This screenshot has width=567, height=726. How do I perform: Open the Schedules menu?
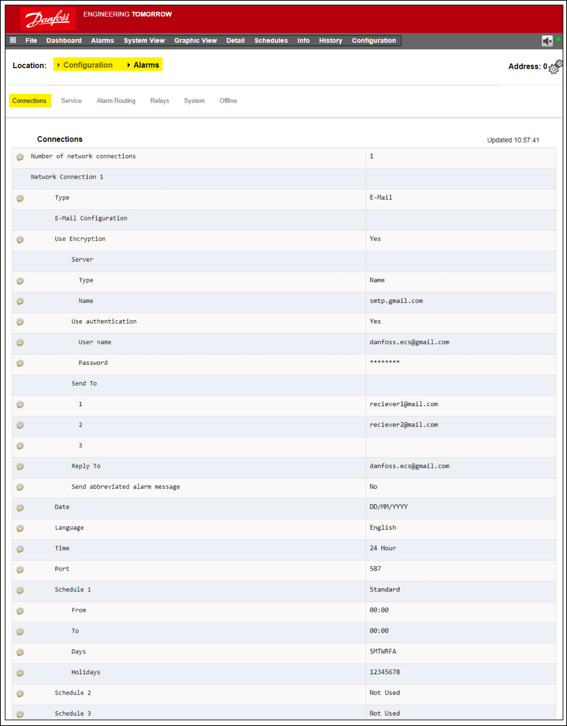271,41
